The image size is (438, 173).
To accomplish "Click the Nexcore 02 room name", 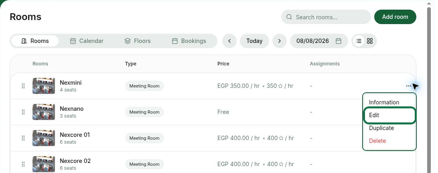I will click(75, 161).
